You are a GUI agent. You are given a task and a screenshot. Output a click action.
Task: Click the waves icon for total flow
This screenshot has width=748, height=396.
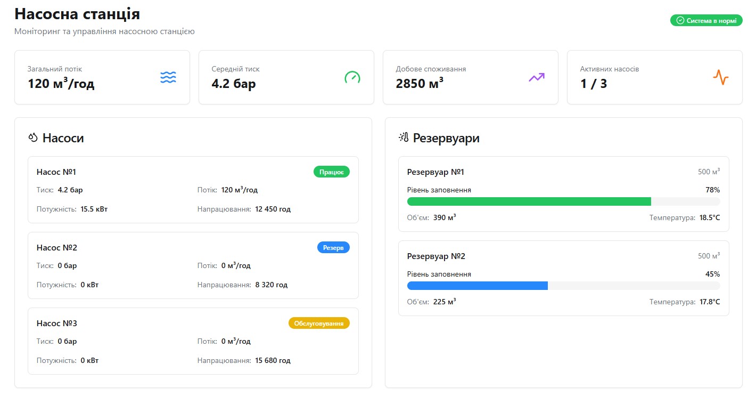coord(168,77)
